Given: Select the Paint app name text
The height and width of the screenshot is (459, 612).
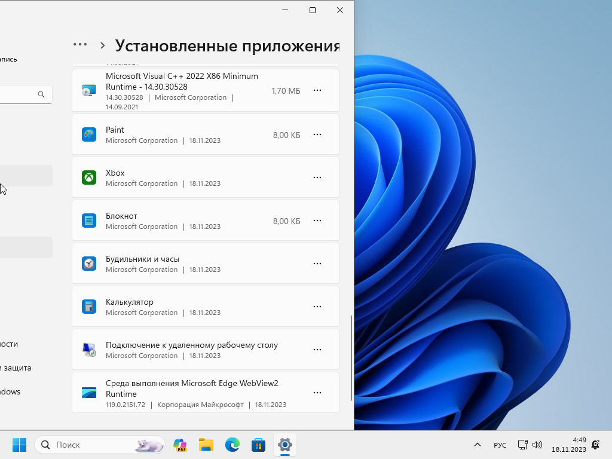Looking at the screenshot, I should [x=115, y=130].
